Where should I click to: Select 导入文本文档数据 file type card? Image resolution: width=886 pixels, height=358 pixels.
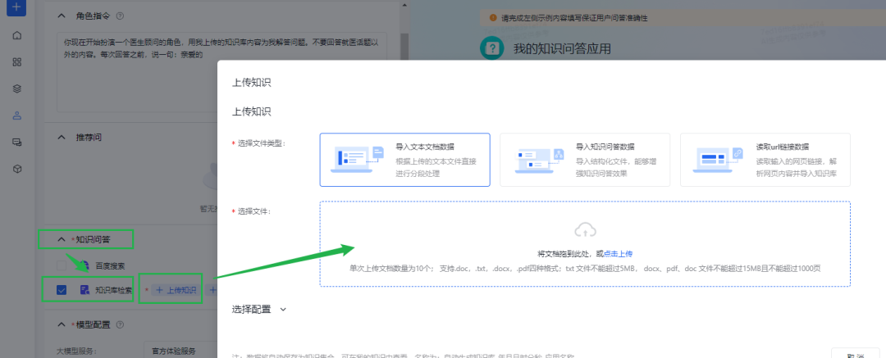404,160
